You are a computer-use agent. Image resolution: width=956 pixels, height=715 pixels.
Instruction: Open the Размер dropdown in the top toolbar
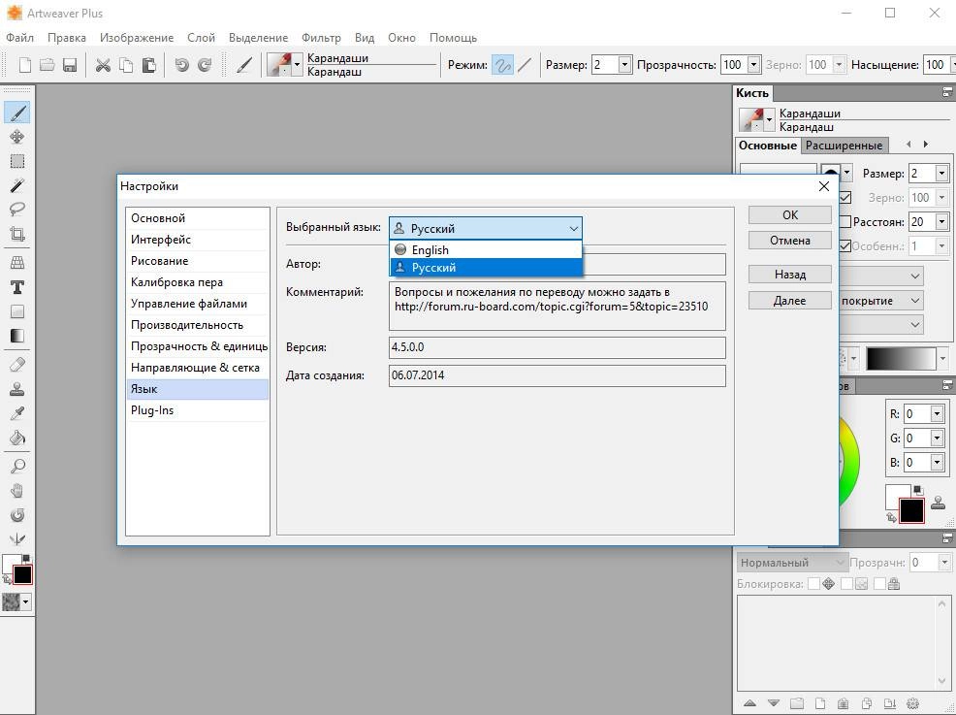point(625,65)
